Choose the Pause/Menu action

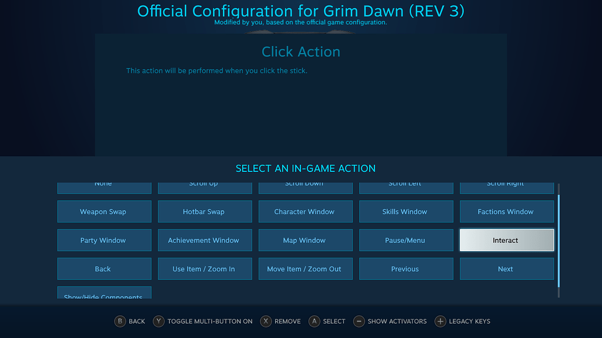pyautogui.click(x=406, y=240)
